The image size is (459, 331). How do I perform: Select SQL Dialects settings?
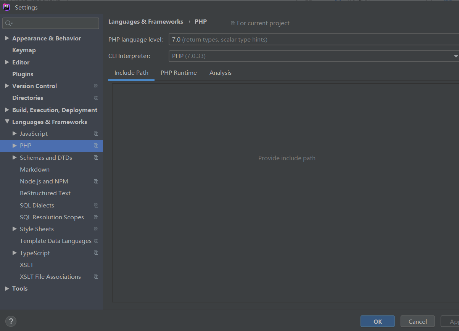pos(37,206)
